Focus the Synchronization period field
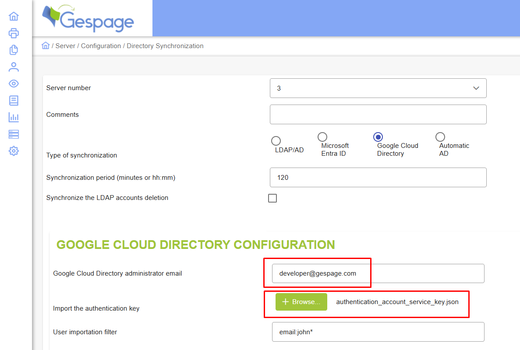Image resolution: width=520 pixels, height=350 pixels. [378, 178]
